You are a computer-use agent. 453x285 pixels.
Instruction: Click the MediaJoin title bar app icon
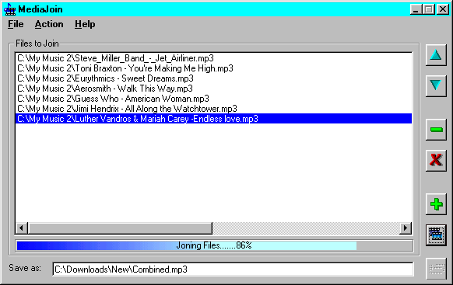pyautogui.click(x=9, y=9)
